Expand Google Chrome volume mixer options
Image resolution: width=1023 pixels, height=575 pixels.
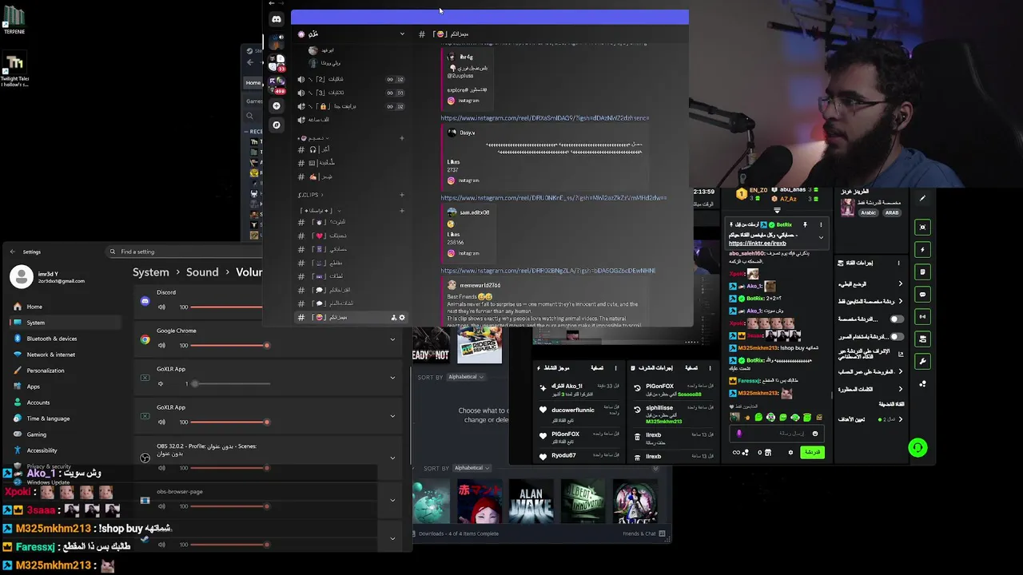[392, 339]
